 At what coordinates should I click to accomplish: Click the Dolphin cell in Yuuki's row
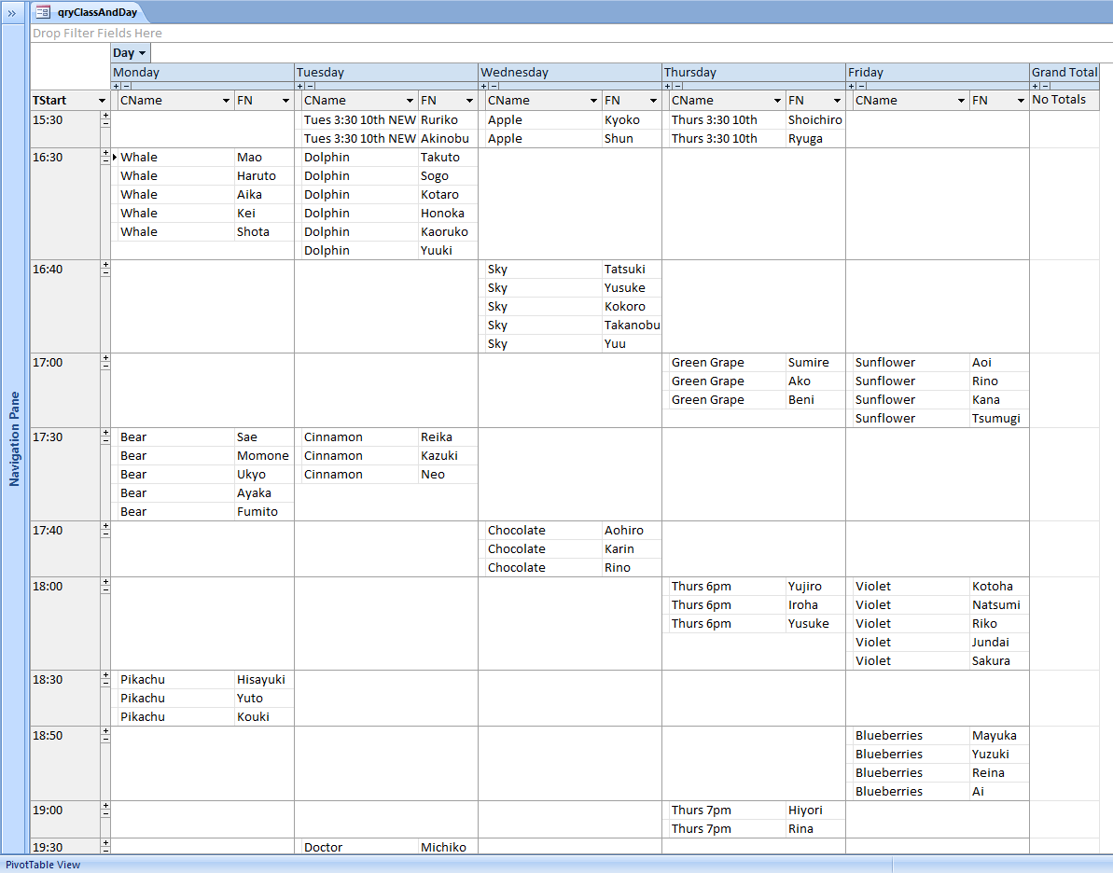pos(360,251)
